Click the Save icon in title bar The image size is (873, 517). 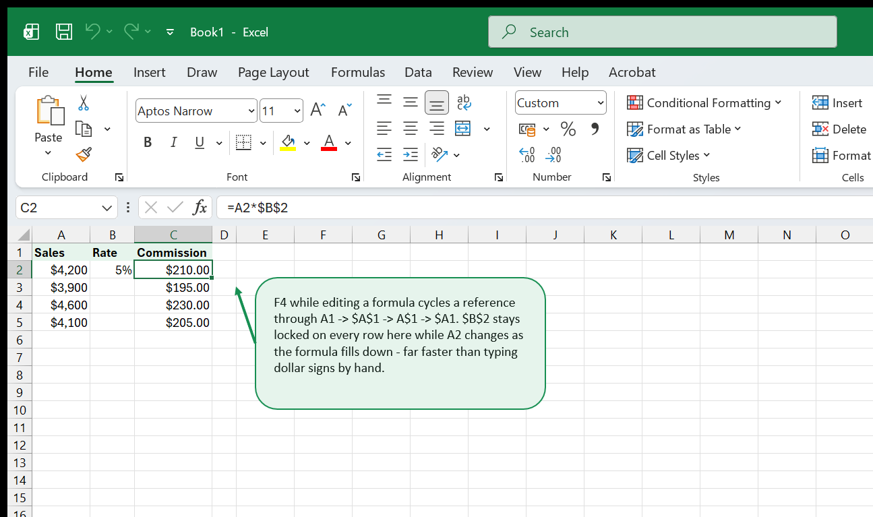pyautogui.click(x=64, y=32)
